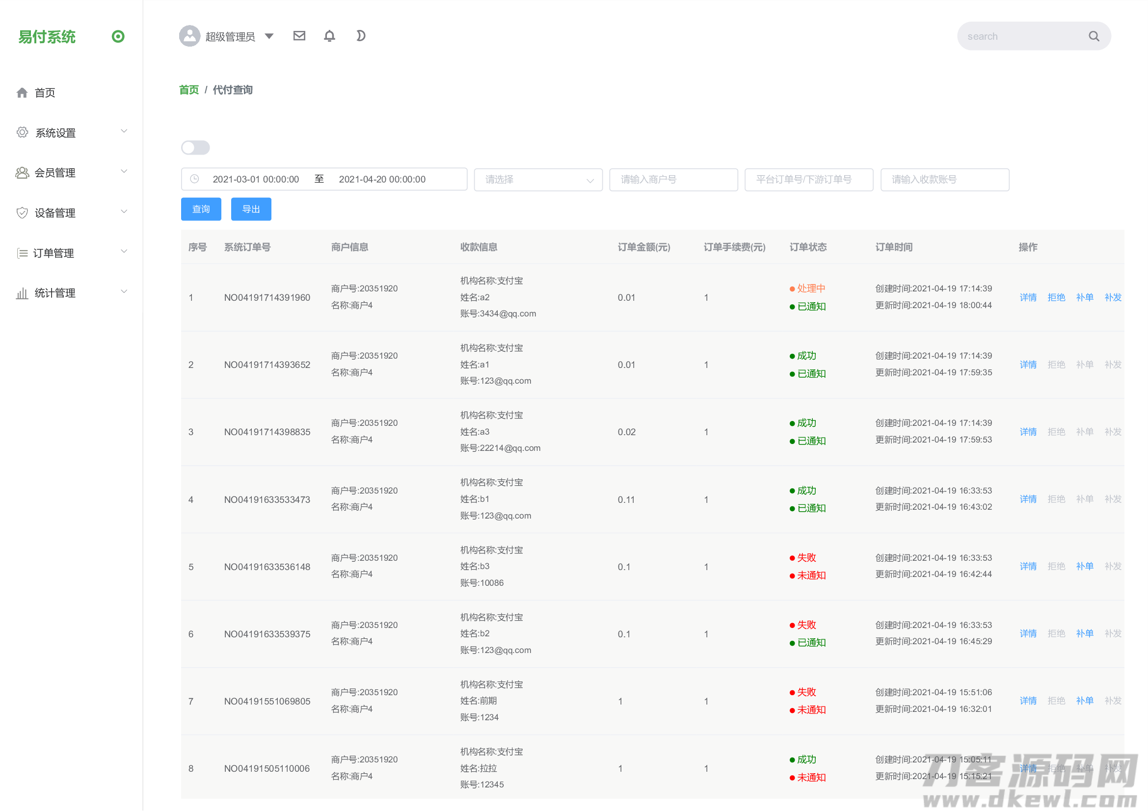Click the avatar icon of 超级管理员

pyautogui.click(x=189, y=36)
